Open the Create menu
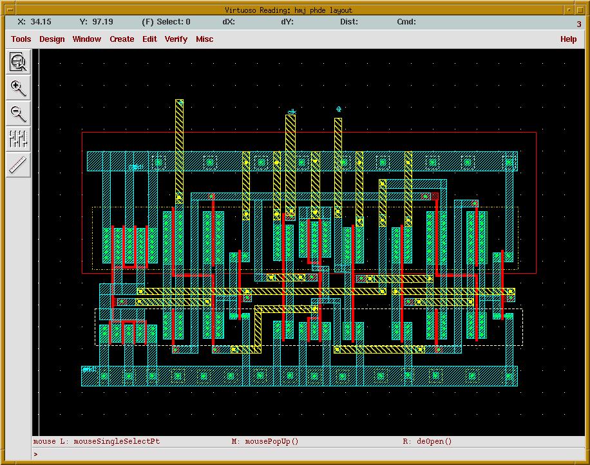Image resolution: width=590 pixels, height=465 pixels. [122, 39]
